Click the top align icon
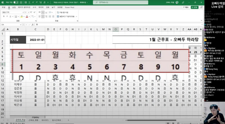This screenshot has width=225, height=124. click(x=40, y=12)
